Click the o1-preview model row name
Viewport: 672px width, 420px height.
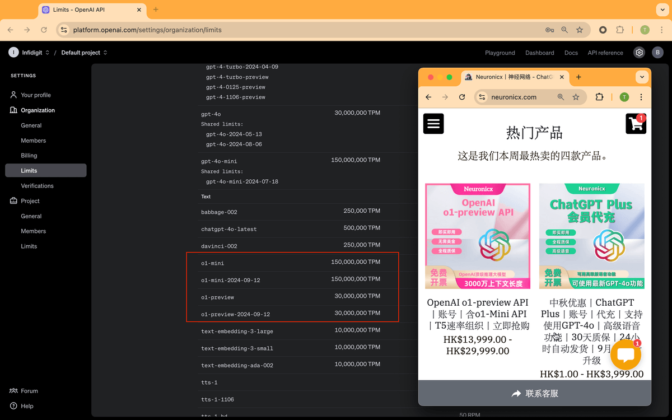tap(218, 297)
